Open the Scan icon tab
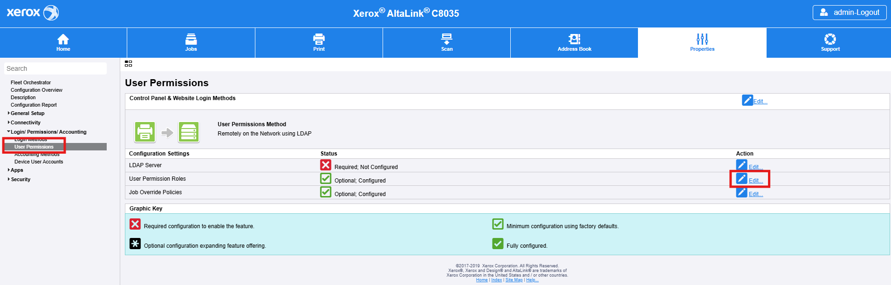This screenshot has width=891, height=285. [x=446, y=39]
